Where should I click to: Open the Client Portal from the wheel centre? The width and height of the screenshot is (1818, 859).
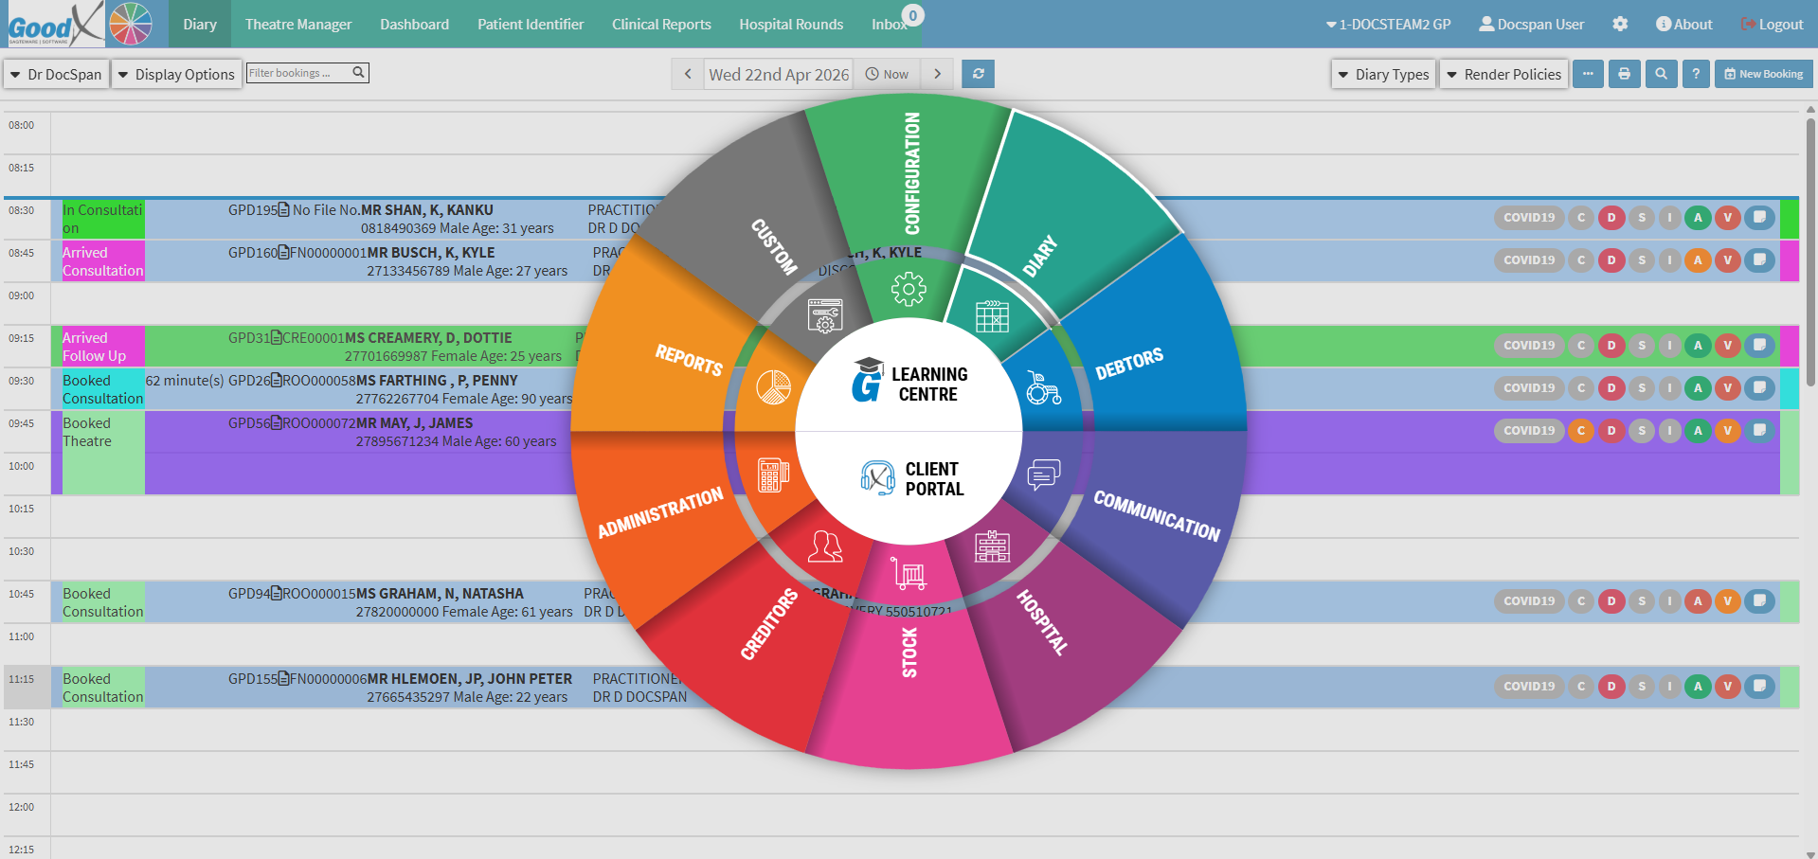click(911, 478)
